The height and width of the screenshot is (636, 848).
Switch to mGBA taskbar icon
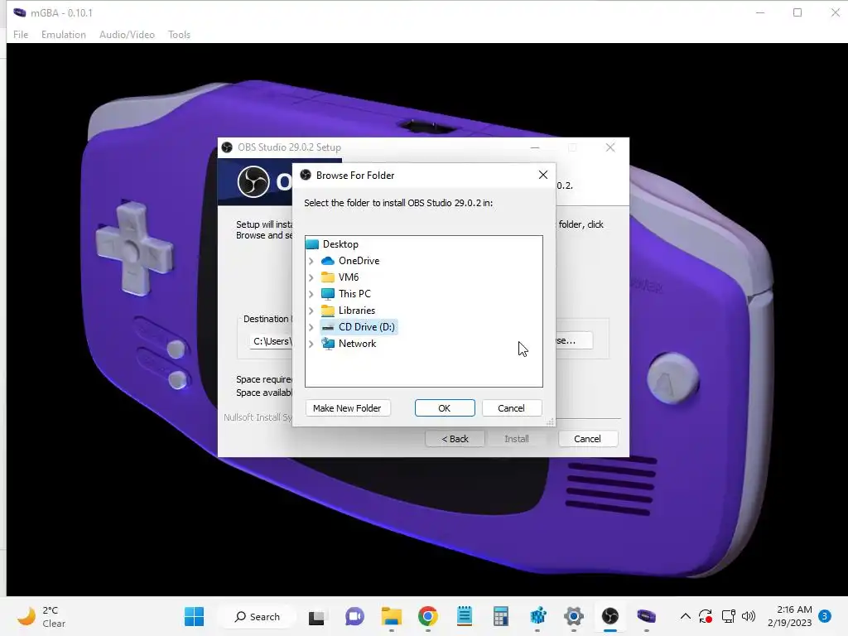(x=646, y=616)
